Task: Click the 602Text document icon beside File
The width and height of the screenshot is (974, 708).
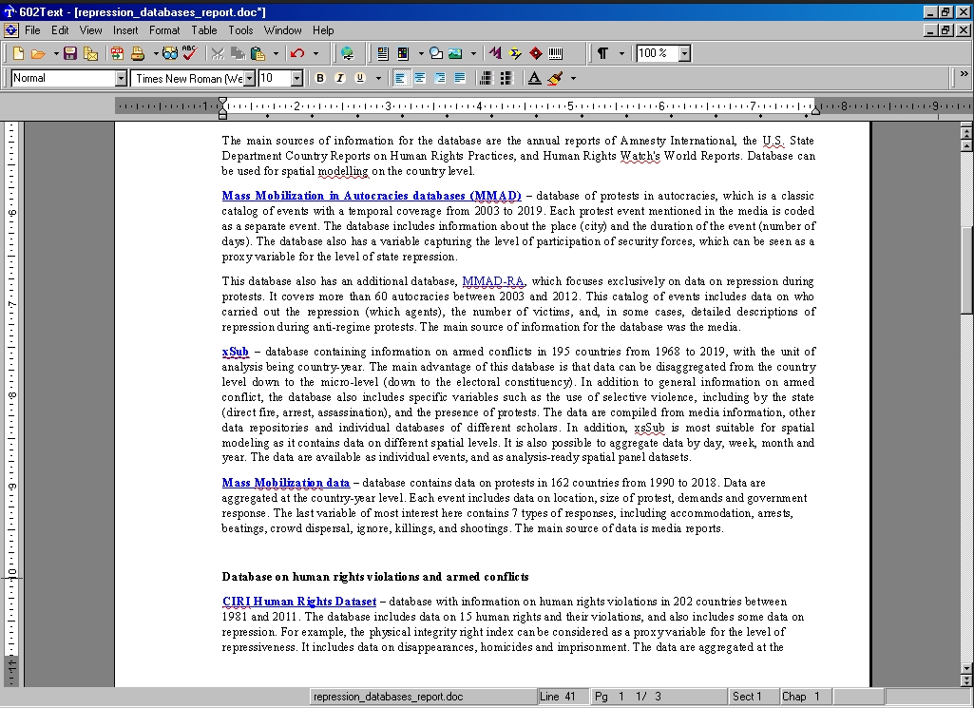Action: 11,29
